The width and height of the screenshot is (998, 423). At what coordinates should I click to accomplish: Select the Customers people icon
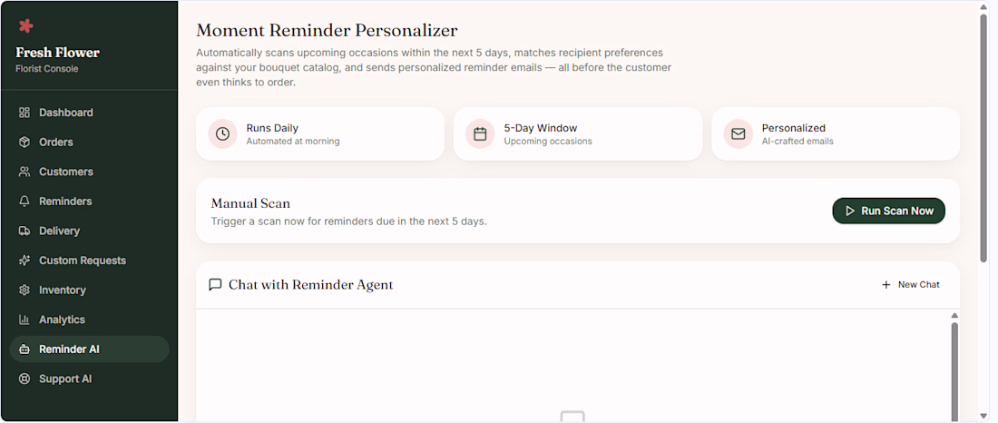coord(24,172)
